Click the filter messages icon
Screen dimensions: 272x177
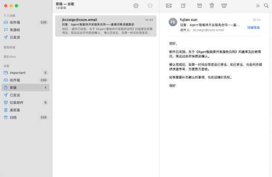pyautogui.click(x=136, y=6)
